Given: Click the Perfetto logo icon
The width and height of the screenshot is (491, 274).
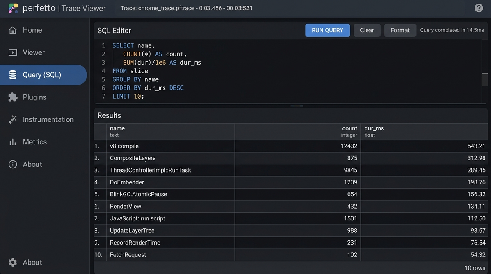Looking at the screenshot, I should 13,8.
